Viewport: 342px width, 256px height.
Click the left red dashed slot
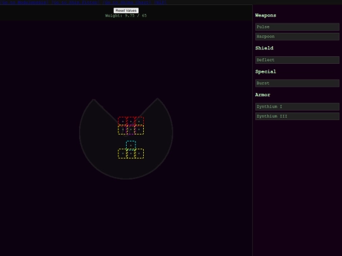click(x=123, y=121)
